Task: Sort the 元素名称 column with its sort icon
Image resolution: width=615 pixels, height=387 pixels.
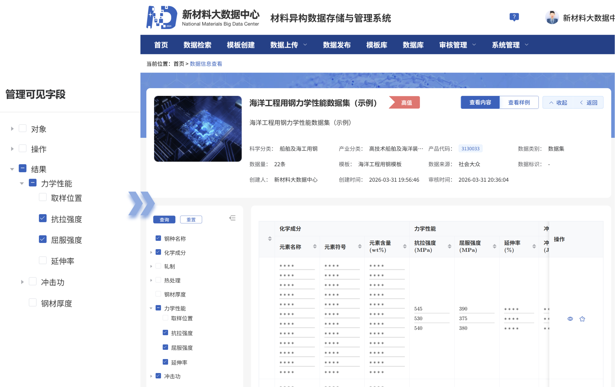Action: click(314, 246)
